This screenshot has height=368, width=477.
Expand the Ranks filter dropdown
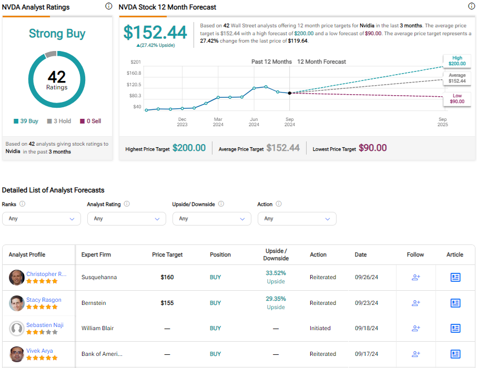click(x=42, y=219)
